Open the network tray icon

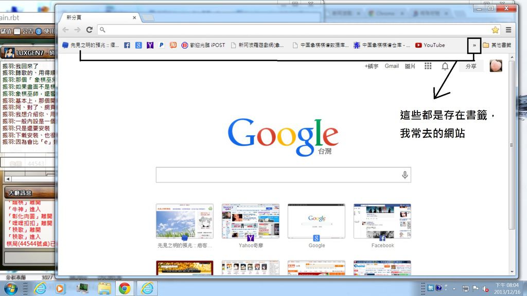[465, 289]
